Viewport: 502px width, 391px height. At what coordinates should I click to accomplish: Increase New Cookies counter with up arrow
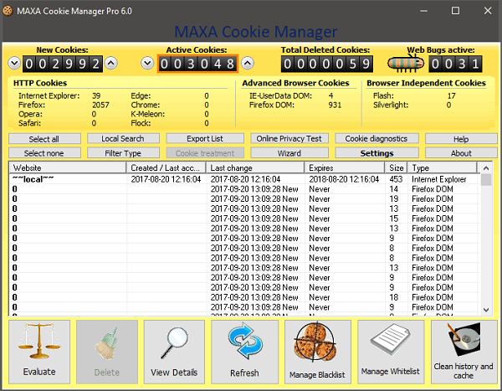pos(110,63)
